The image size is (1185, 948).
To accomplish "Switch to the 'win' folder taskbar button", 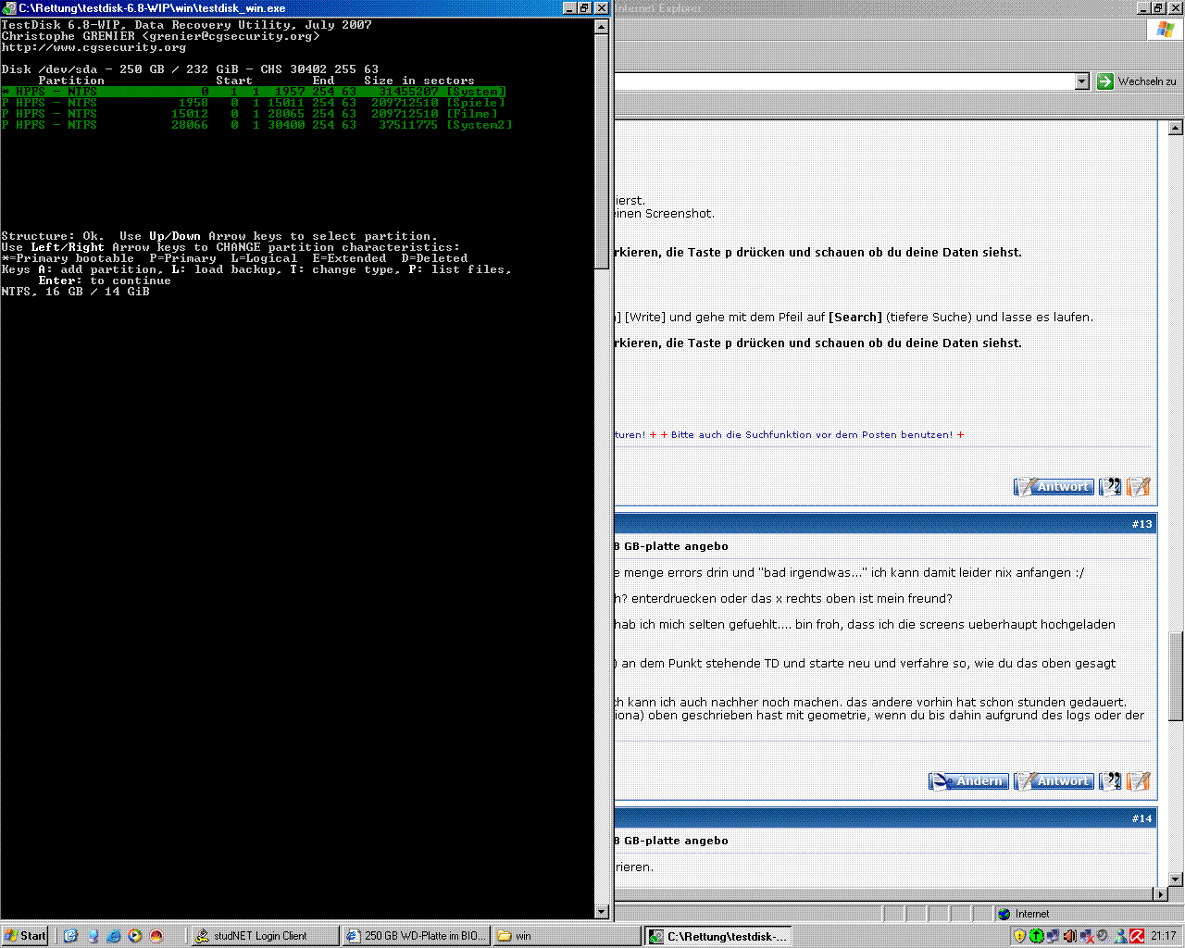I will (x=566, y=936).
